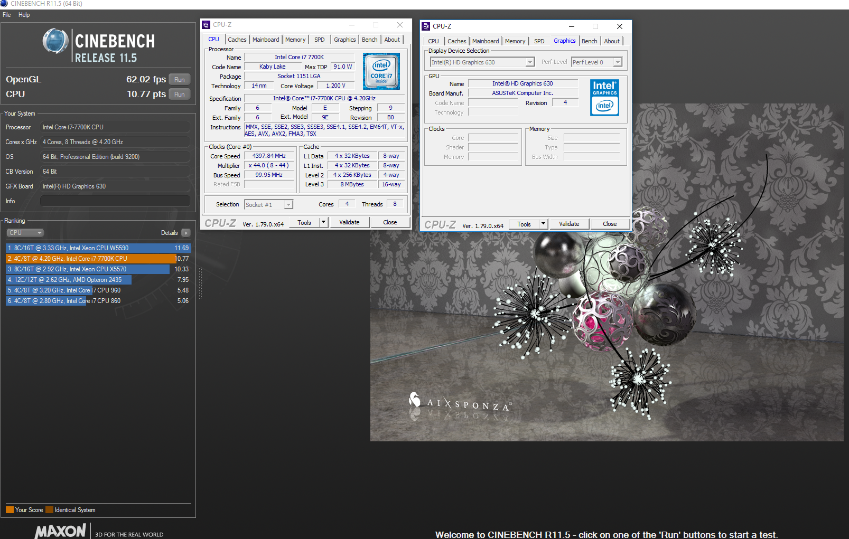Click the Core Speed value 4397.84 MHz
The width and height of the screenshot is (849, 539).
coord(269,156)
